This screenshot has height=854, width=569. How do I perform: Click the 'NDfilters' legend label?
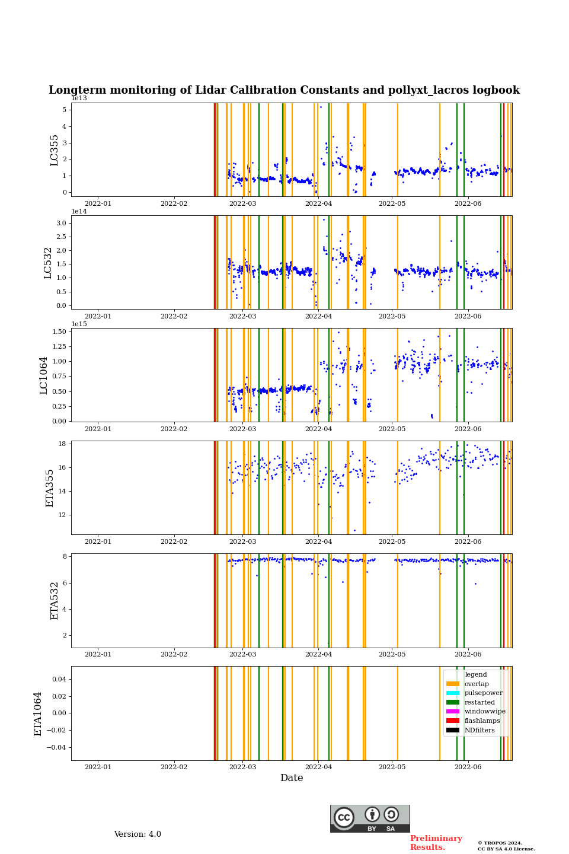(x=480, y=730)
